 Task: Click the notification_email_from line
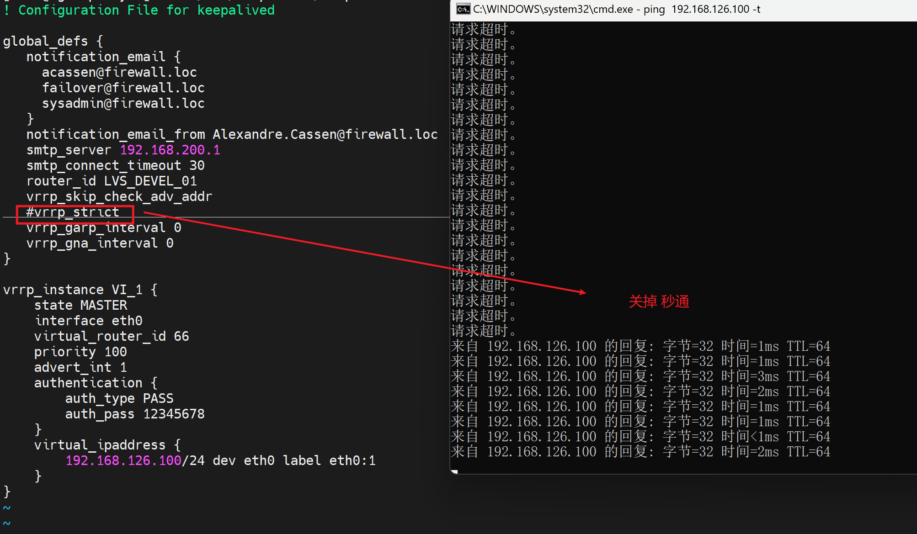tap(231, 134)
